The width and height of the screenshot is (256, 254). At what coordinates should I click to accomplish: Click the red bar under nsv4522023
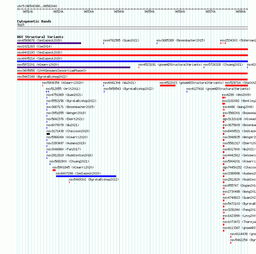click(x=168, y=86)
